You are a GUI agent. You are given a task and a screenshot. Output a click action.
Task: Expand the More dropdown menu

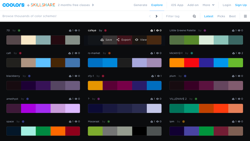[208, 5]
